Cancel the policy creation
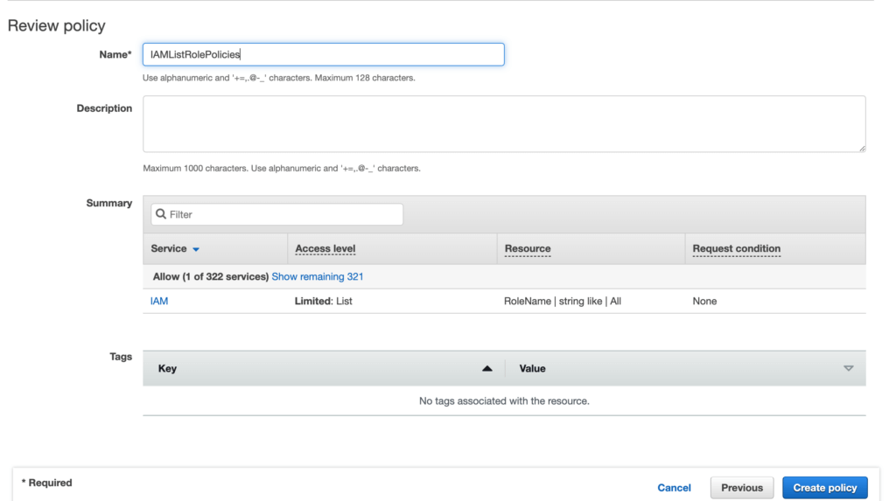 [x=674, y=488]
